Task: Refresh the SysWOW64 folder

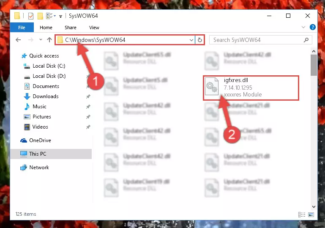Action: pyautogui.click(x=200, y=40)
